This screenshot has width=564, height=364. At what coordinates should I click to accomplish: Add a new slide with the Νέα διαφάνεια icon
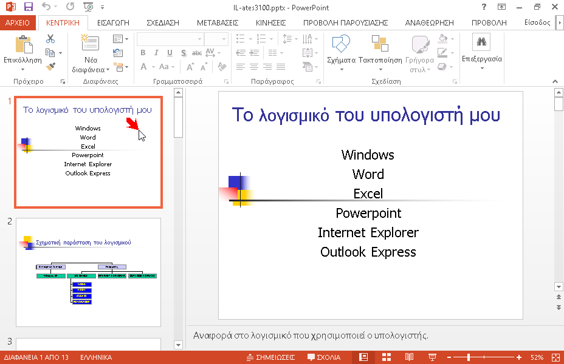pos(90,43)
